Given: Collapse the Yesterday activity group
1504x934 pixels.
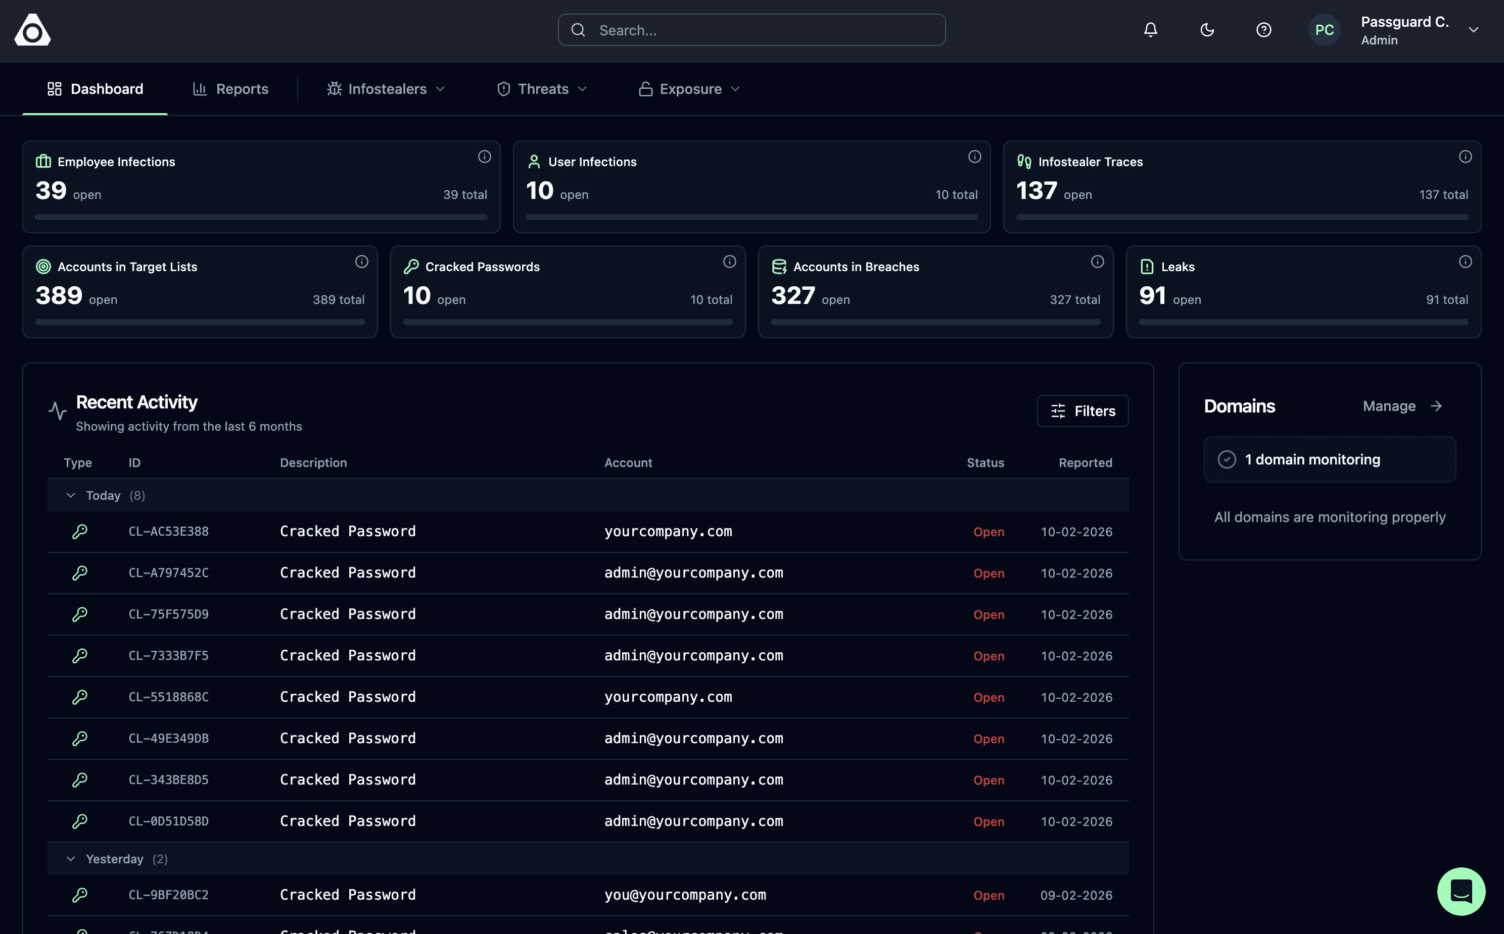Looking at the screenshot, I should coord(70,859).
